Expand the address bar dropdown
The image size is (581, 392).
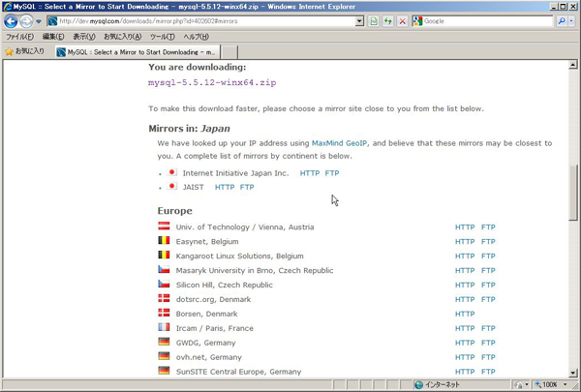359,21
